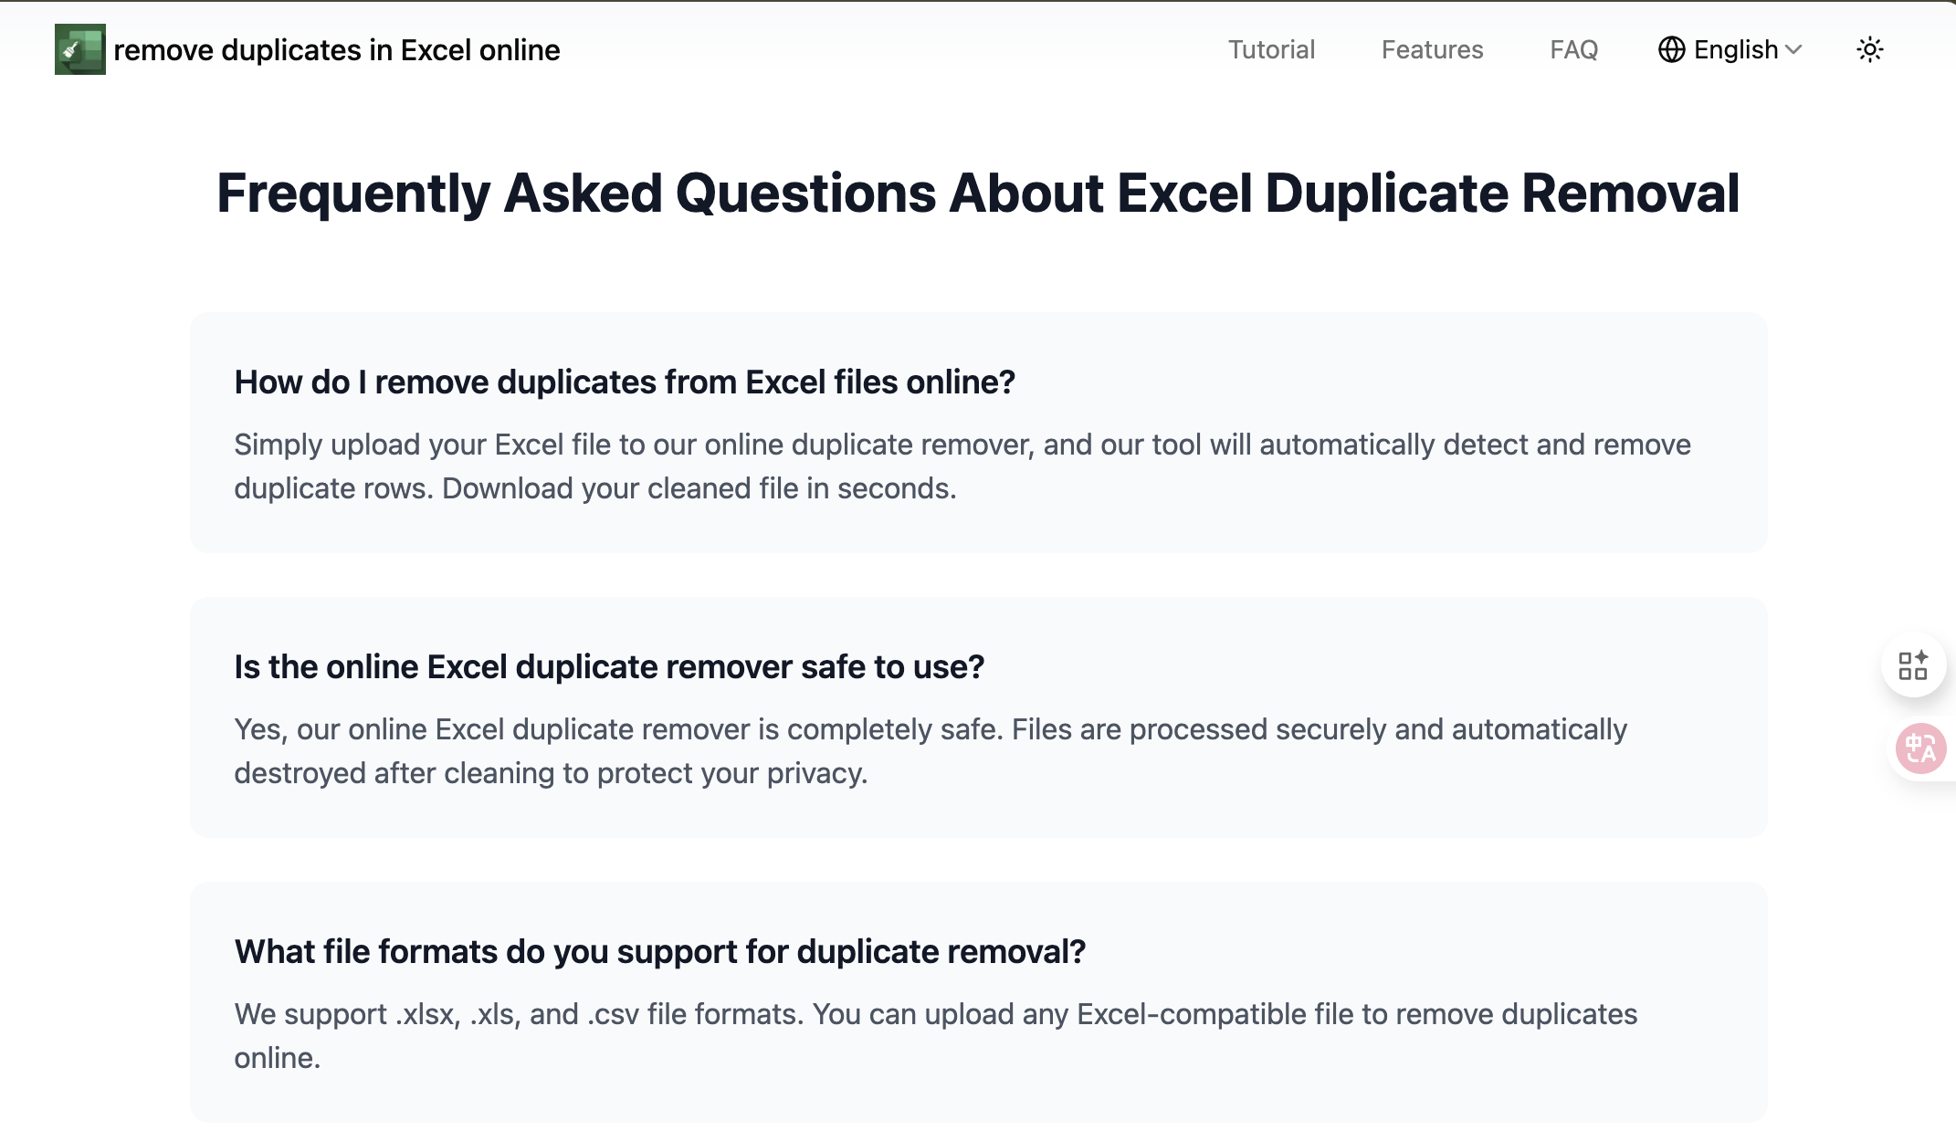Select FAQ in the top navigation

point(1573,49)
